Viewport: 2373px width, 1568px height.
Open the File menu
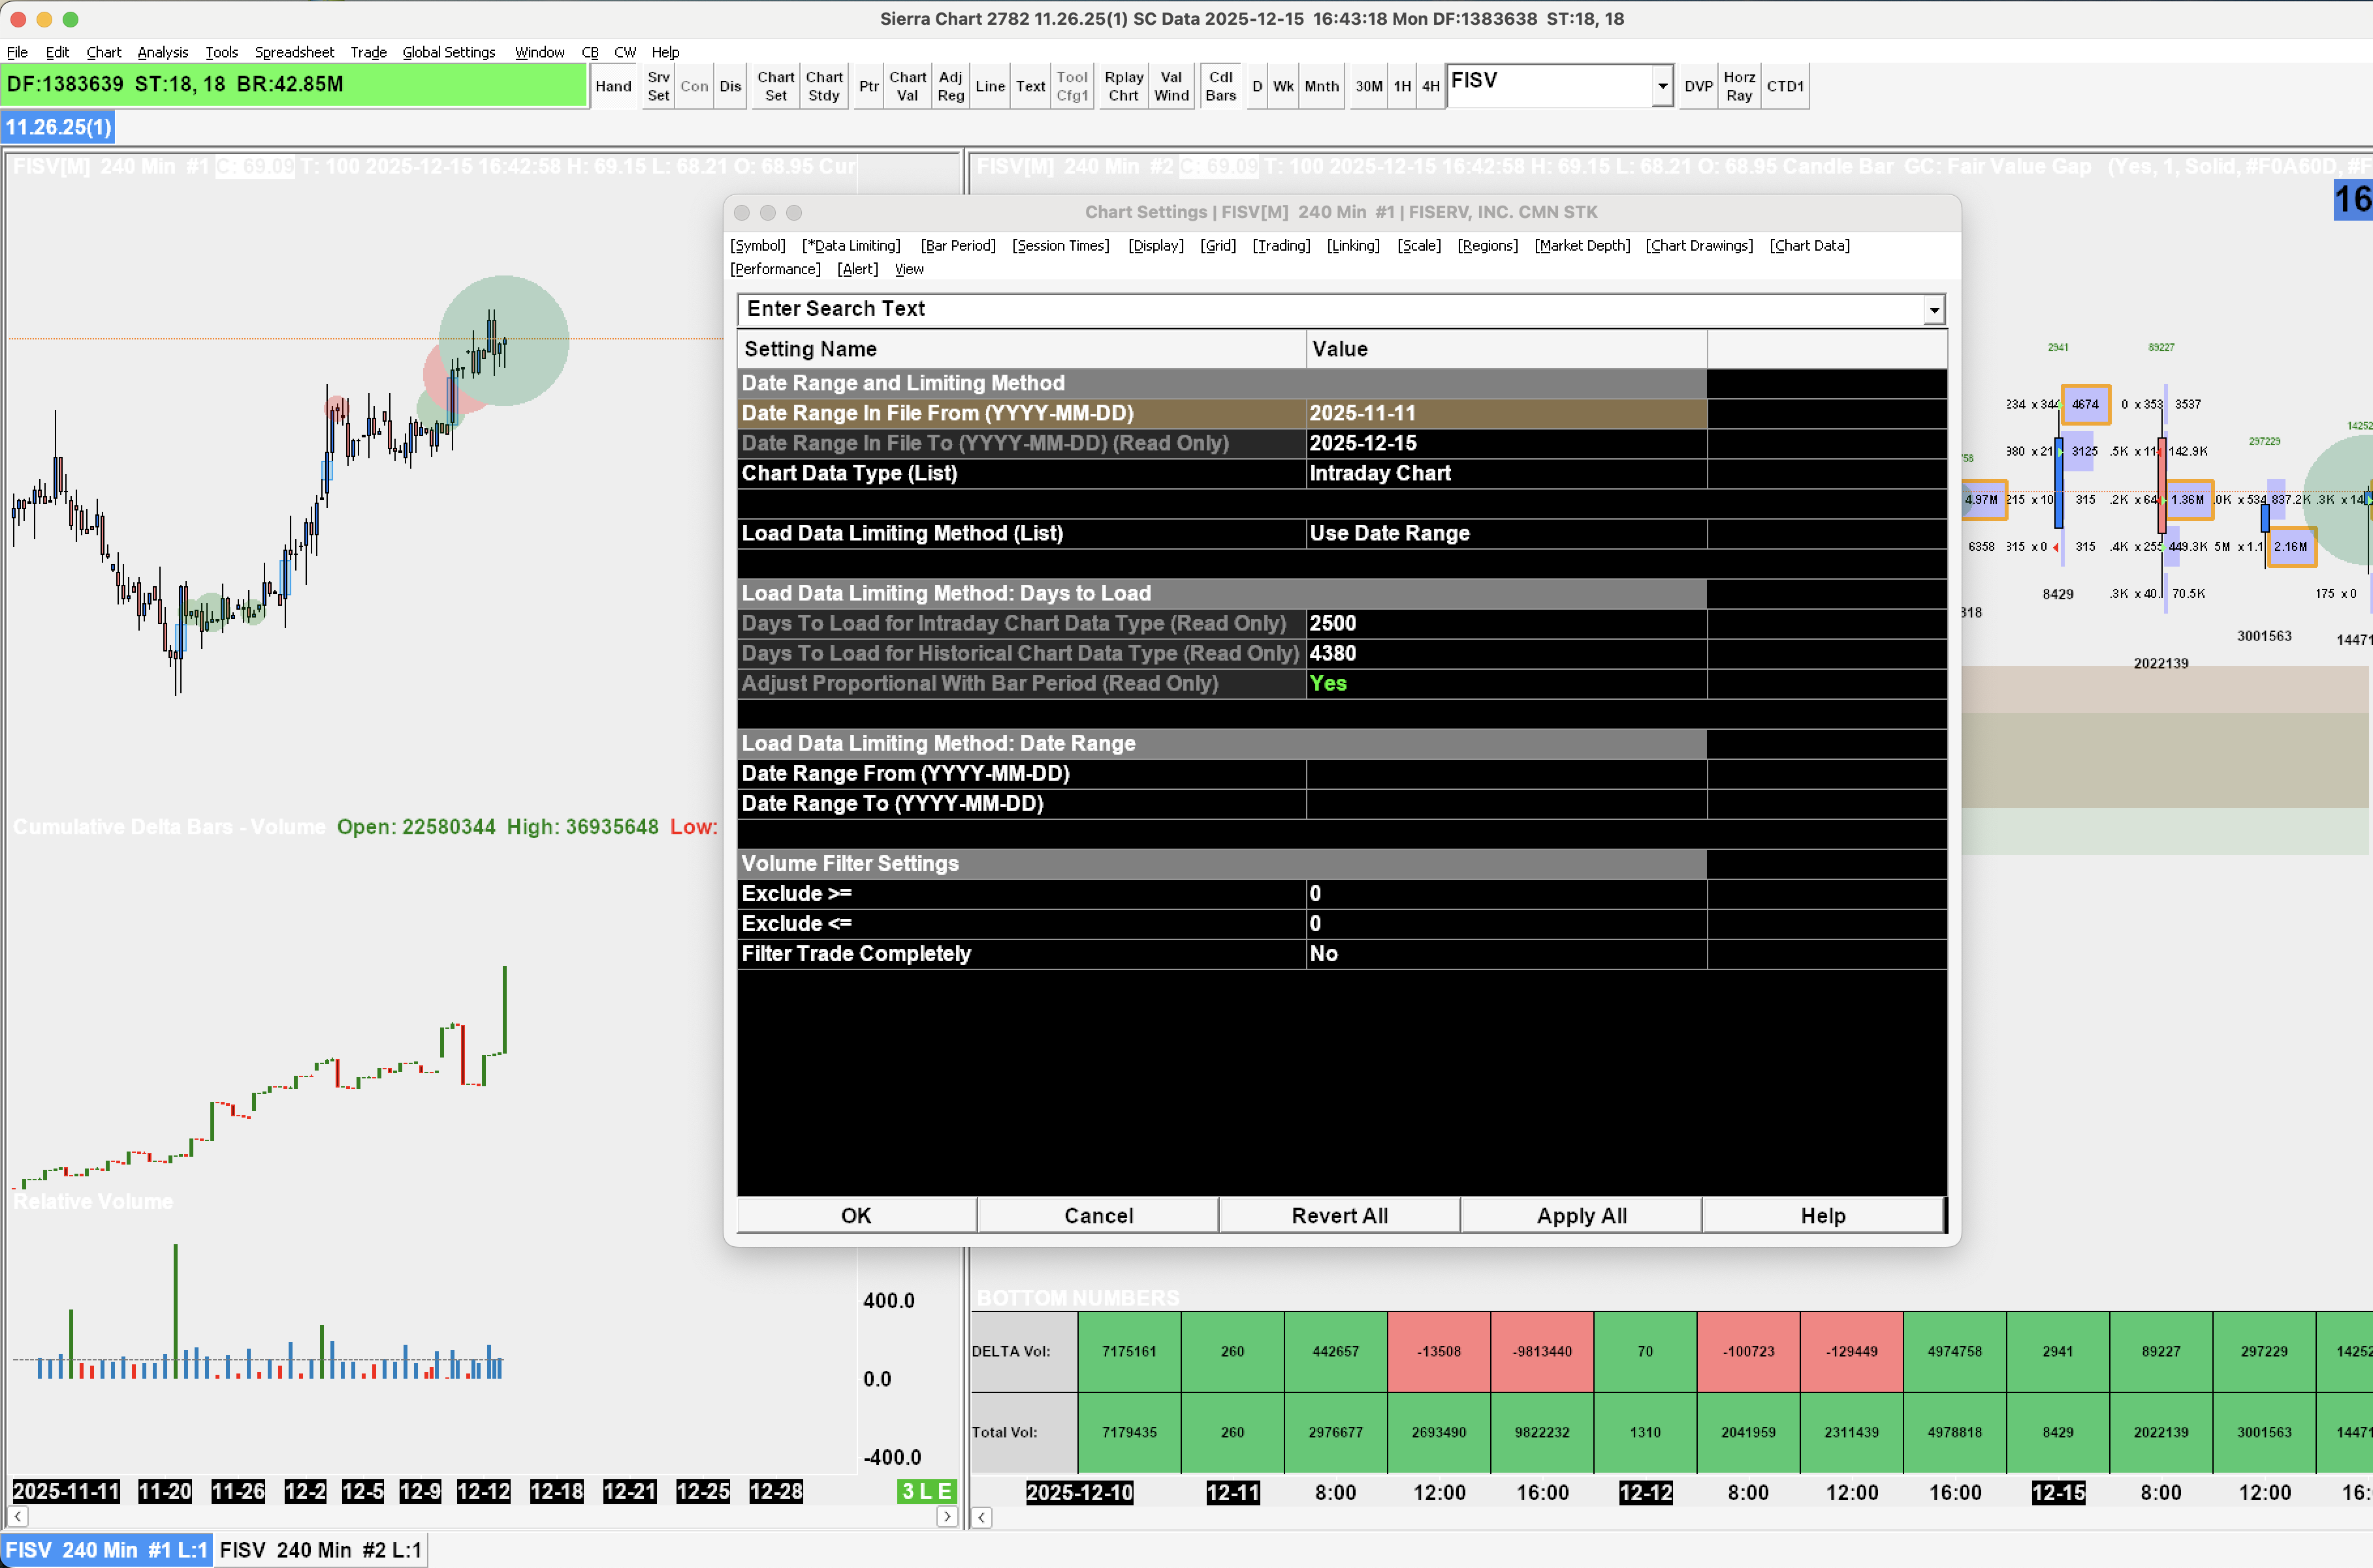[17, 52]
